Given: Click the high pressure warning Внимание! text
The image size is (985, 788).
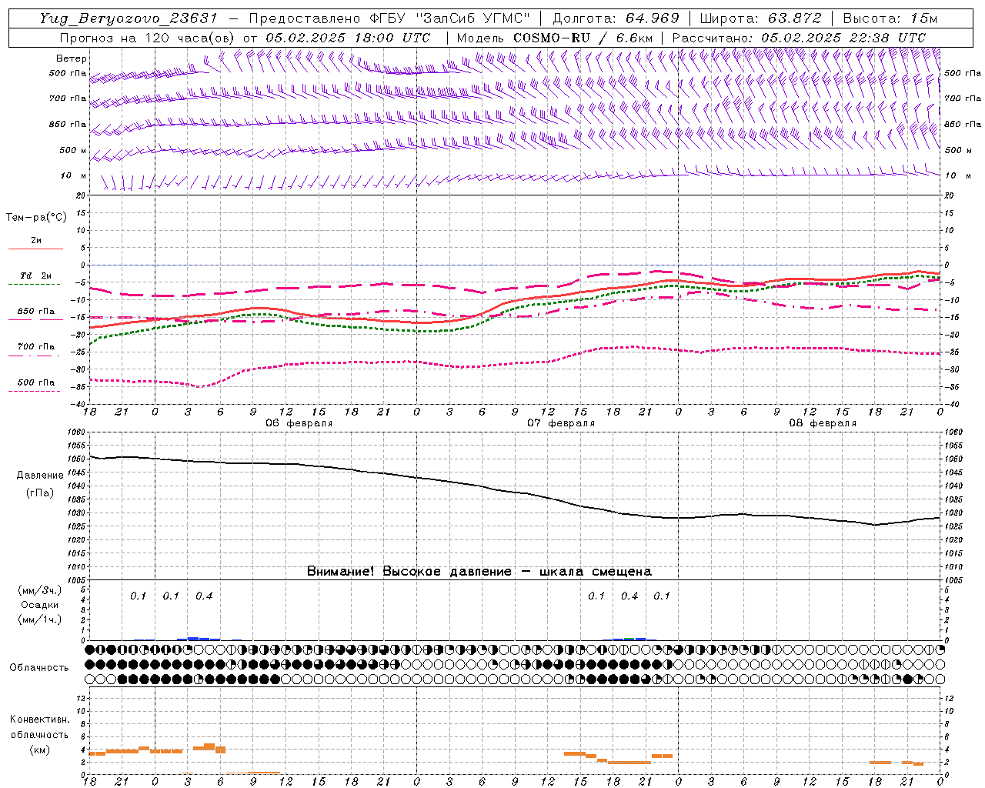Looking at the screenshot, I should [479, 571].
